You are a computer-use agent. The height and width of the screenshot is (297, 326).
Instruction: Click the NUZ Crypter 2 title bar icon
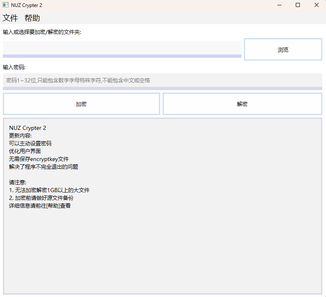(x=5, y=5)
